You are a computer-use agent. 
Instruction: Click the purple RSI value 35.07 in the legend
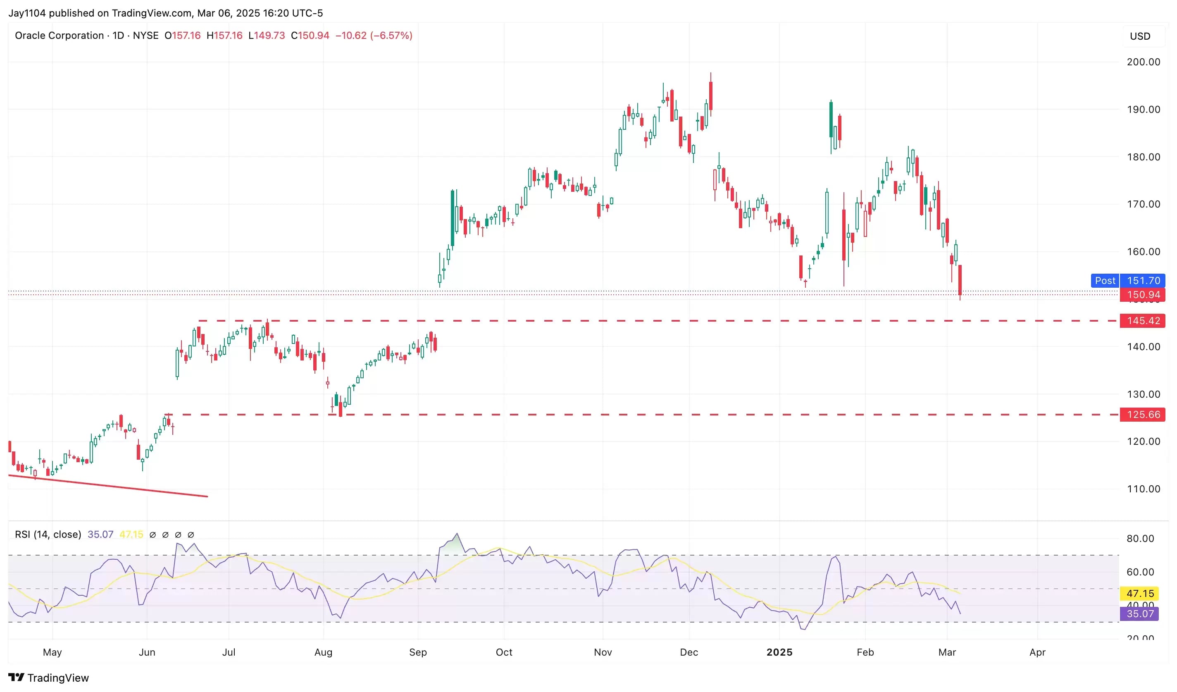coord(100,534)
